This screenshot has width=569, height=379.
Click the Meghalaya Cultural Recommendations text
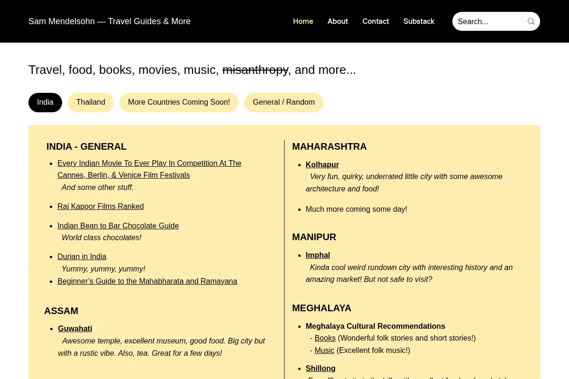coord(376,326)
